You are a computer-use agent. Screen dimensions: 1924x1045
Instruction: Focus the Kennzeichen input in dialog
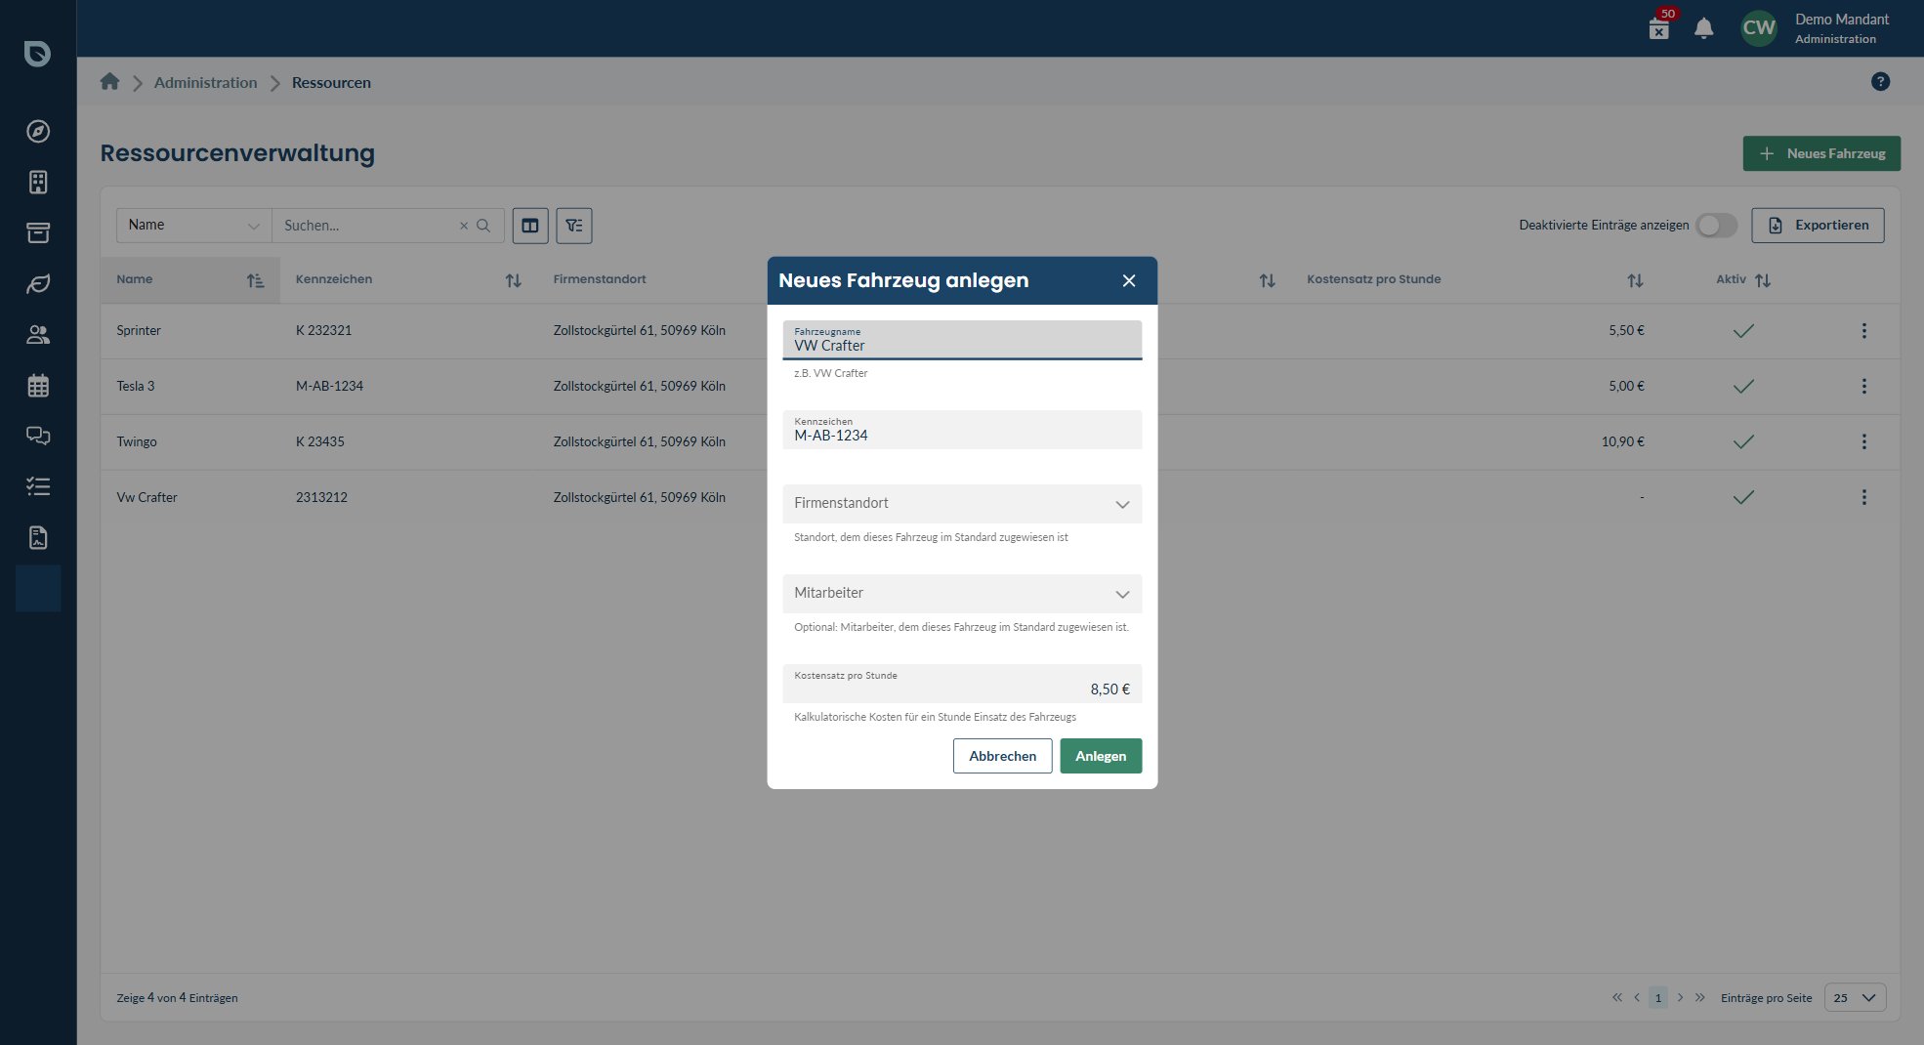pos(962,430)
